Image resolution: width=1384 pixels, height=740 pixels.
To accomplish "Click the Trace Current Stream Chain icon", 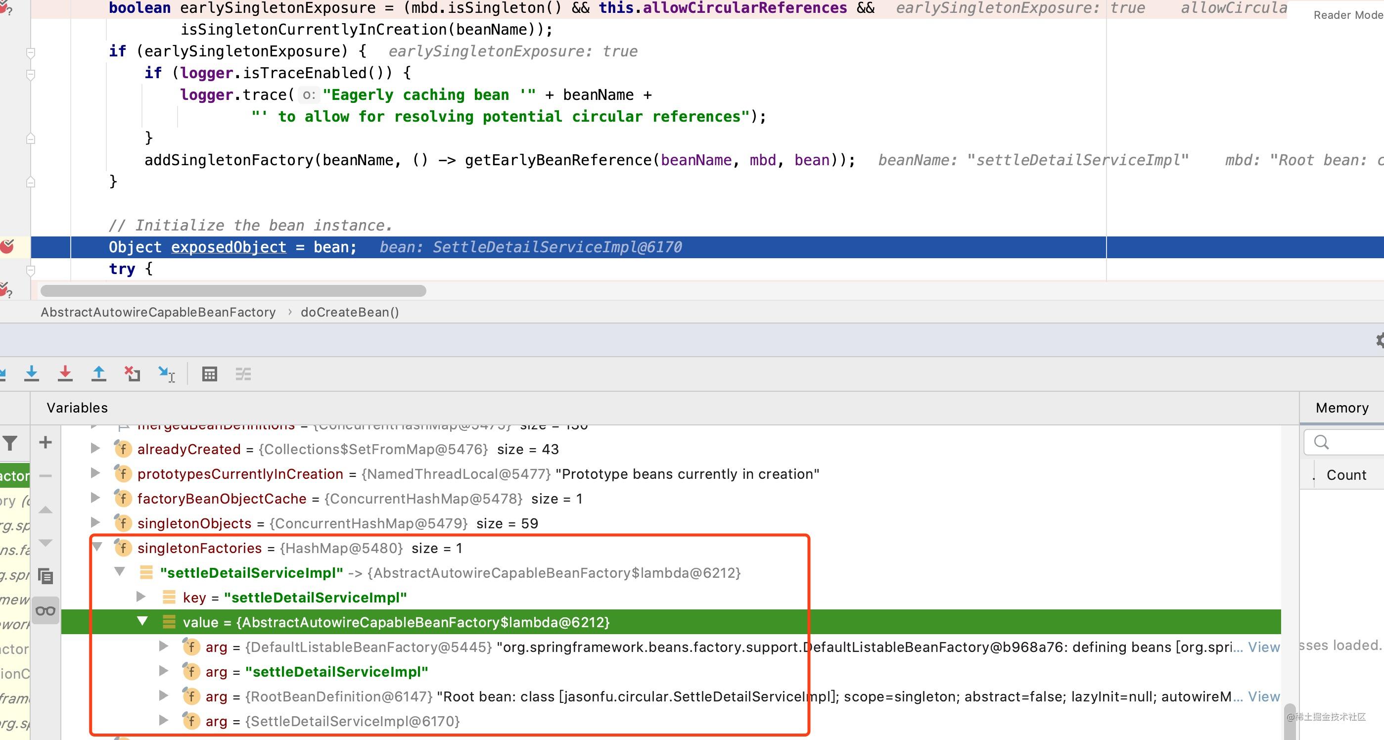I will 243,374.
